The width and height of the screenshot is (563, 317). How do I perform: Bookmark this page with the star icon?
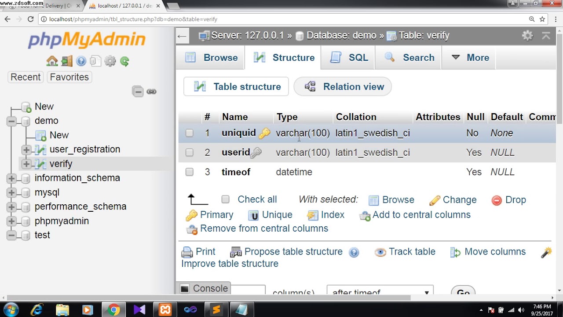542,19
